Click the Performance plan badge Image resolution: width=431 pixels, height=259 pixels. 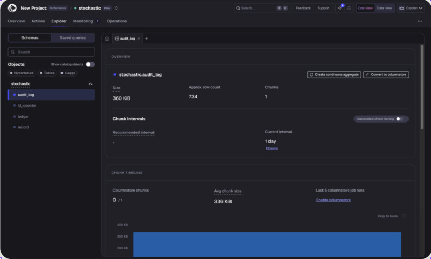pyautogui.click(x=58, y=8)
